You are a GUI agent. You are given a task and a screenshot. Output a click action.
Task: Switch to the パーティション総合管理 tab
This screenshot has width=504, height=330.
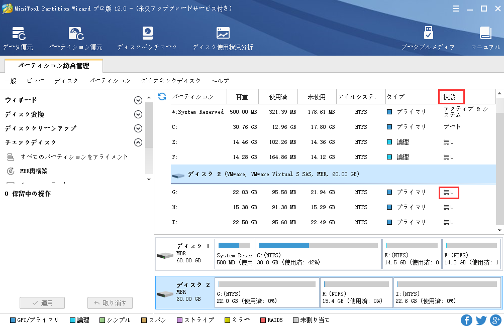coord(53,66)
